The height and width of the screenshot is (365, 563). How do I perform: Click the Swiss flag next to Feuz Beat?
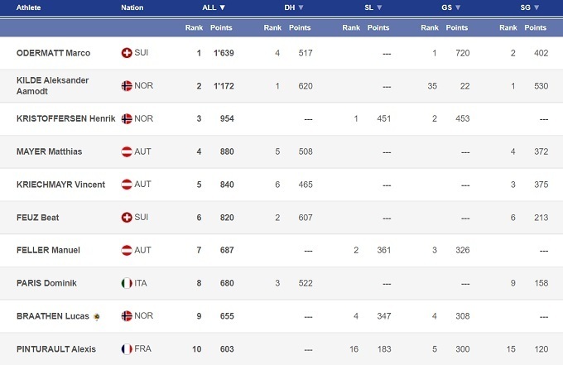tap(127, 218)
